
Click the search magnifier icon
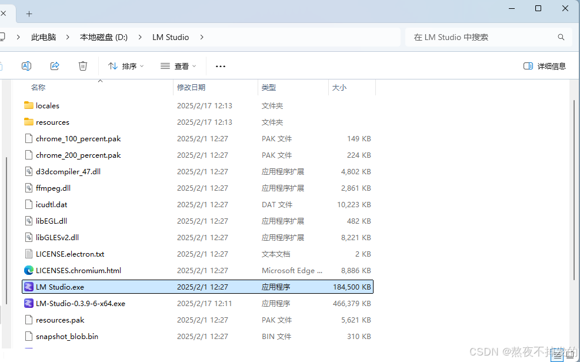click(x=561, y=38)
